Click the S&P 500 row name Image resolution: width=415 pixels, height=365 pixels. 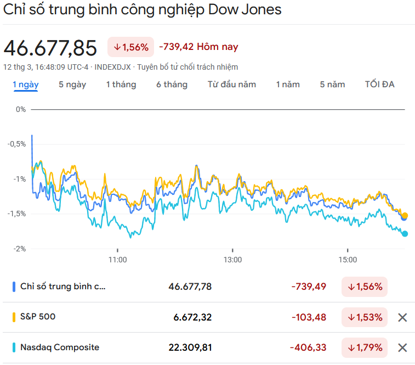(38, 317)
